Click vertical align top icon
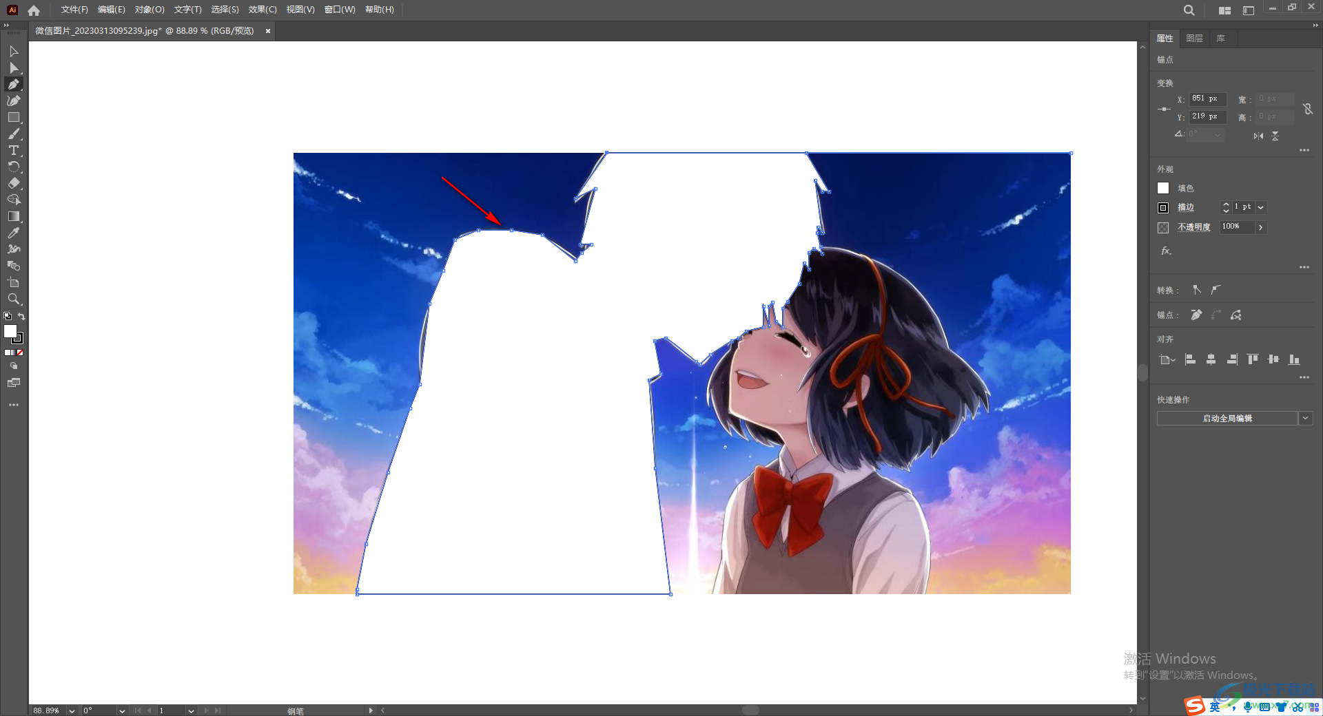 [1253, 359]
